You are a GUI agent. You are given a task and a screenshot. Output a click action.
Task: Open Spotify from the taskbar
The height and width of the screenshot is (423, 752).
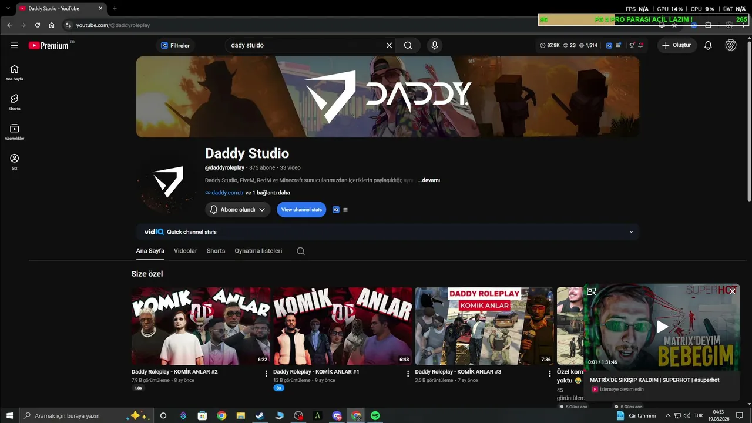pyautogui.click(x=375, y=416)
